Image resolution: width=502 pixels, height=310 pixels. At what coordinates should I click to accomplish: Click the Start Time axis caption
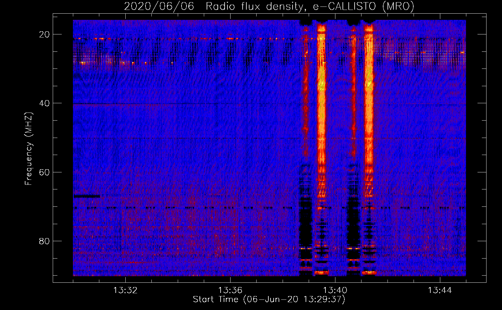coord(269,299)
